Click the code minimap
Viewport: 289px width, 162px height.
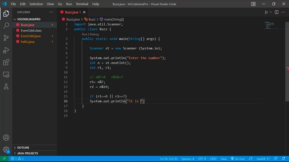click(x=275, y=25)
